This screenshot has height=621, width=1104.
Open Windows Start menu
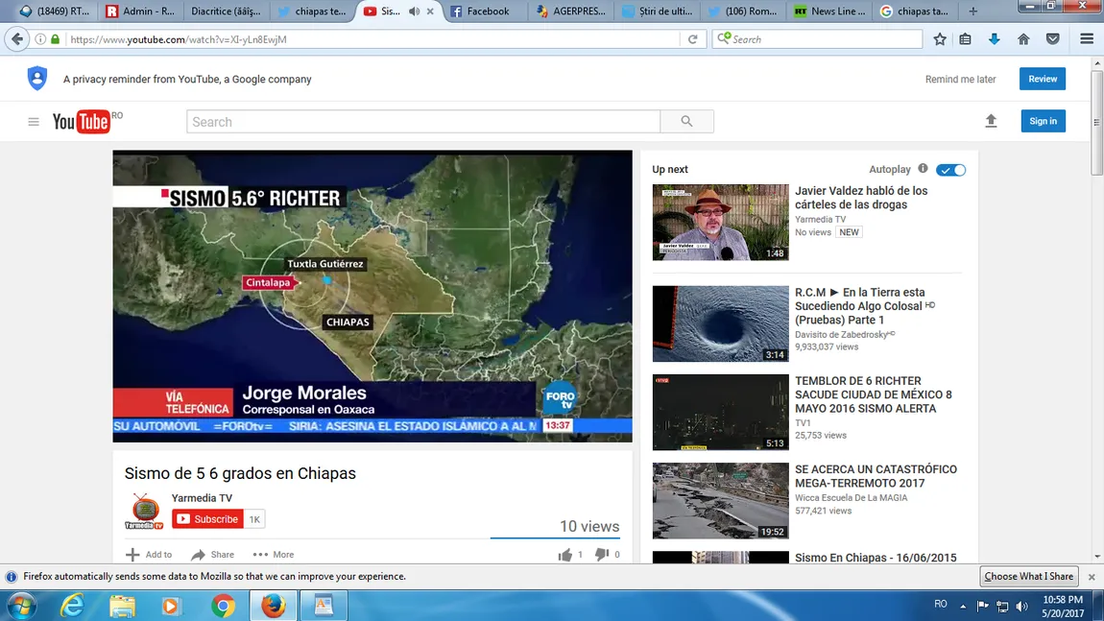[21, 606]
